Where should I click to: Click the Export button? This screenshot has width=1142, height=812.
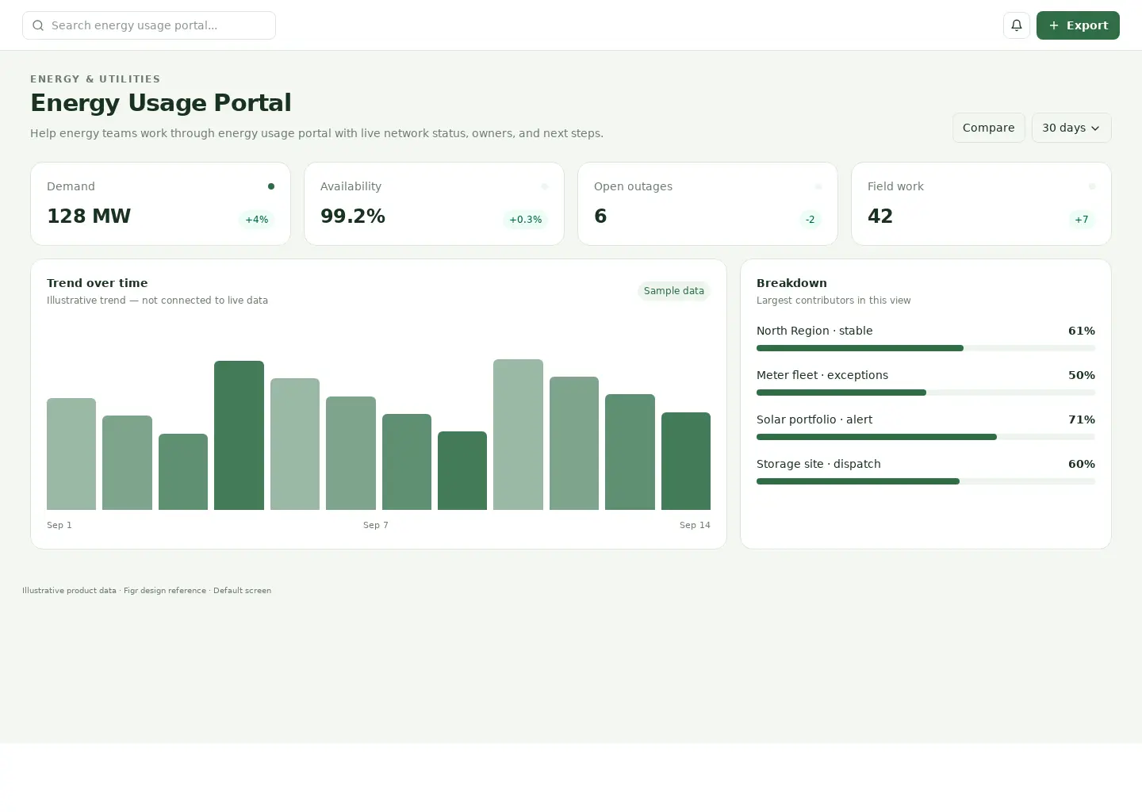1078,25
